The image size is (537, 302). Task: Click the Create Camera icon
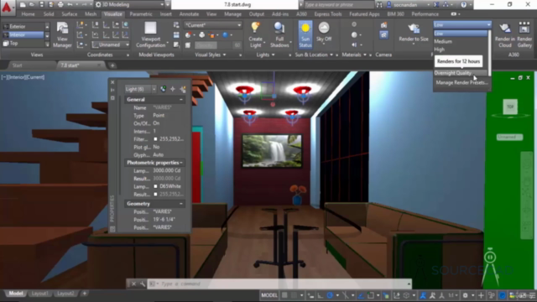[384, 25]
